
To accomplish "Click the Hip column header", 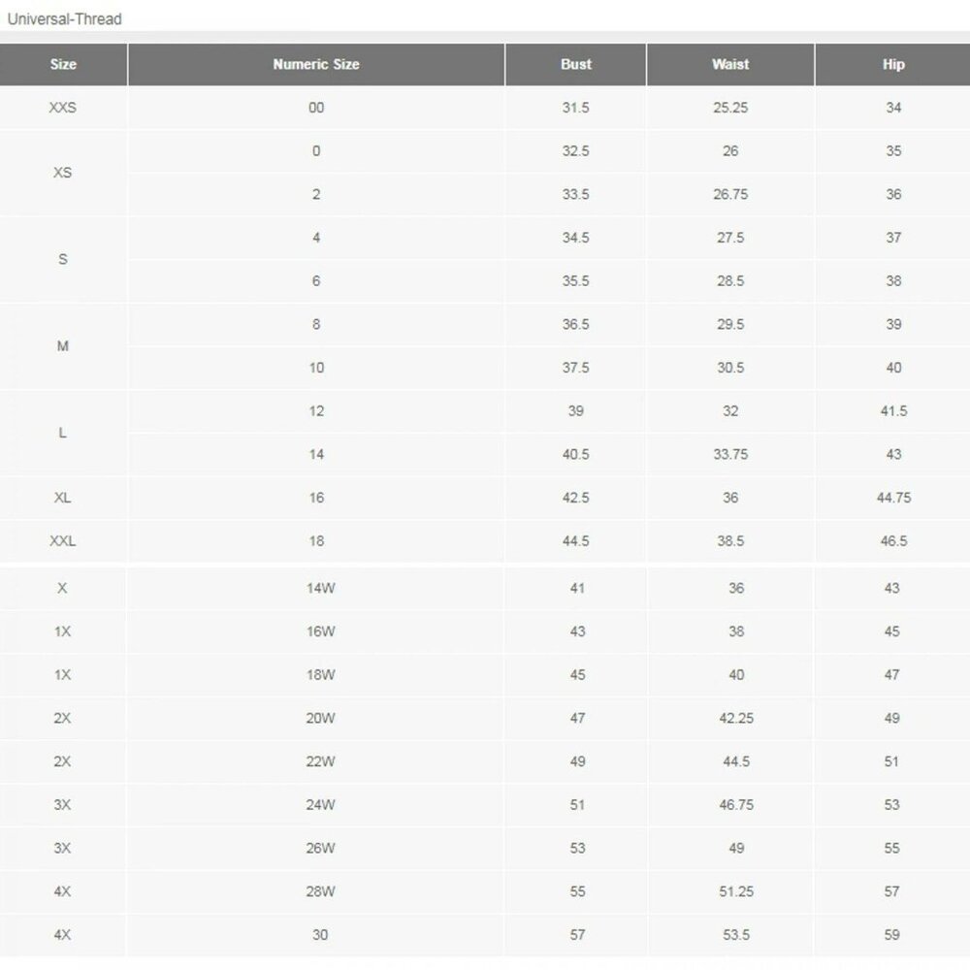I will (x=893, y=64).
